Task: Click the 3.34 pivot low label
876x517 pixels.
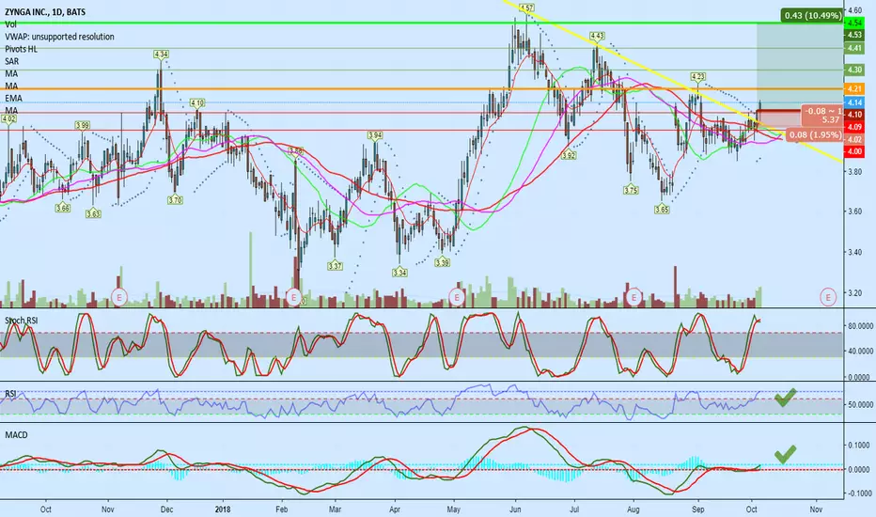Action: click(399, 273)
